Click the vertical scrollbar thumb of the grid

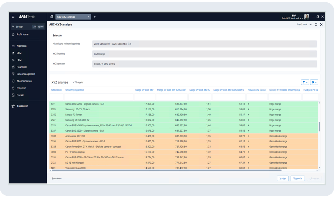(319, 127)
